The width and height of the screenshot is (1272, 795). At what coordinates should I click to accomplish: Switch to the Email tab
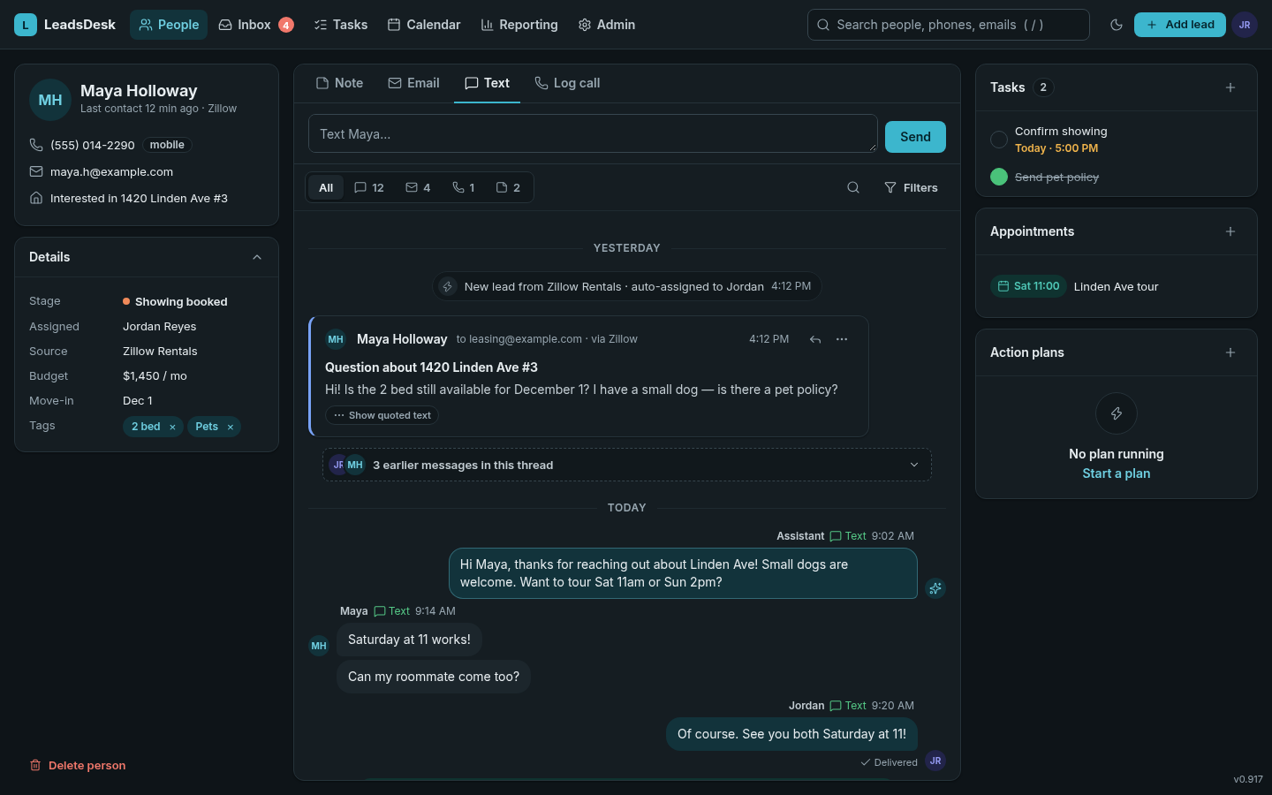click(414, 83)
